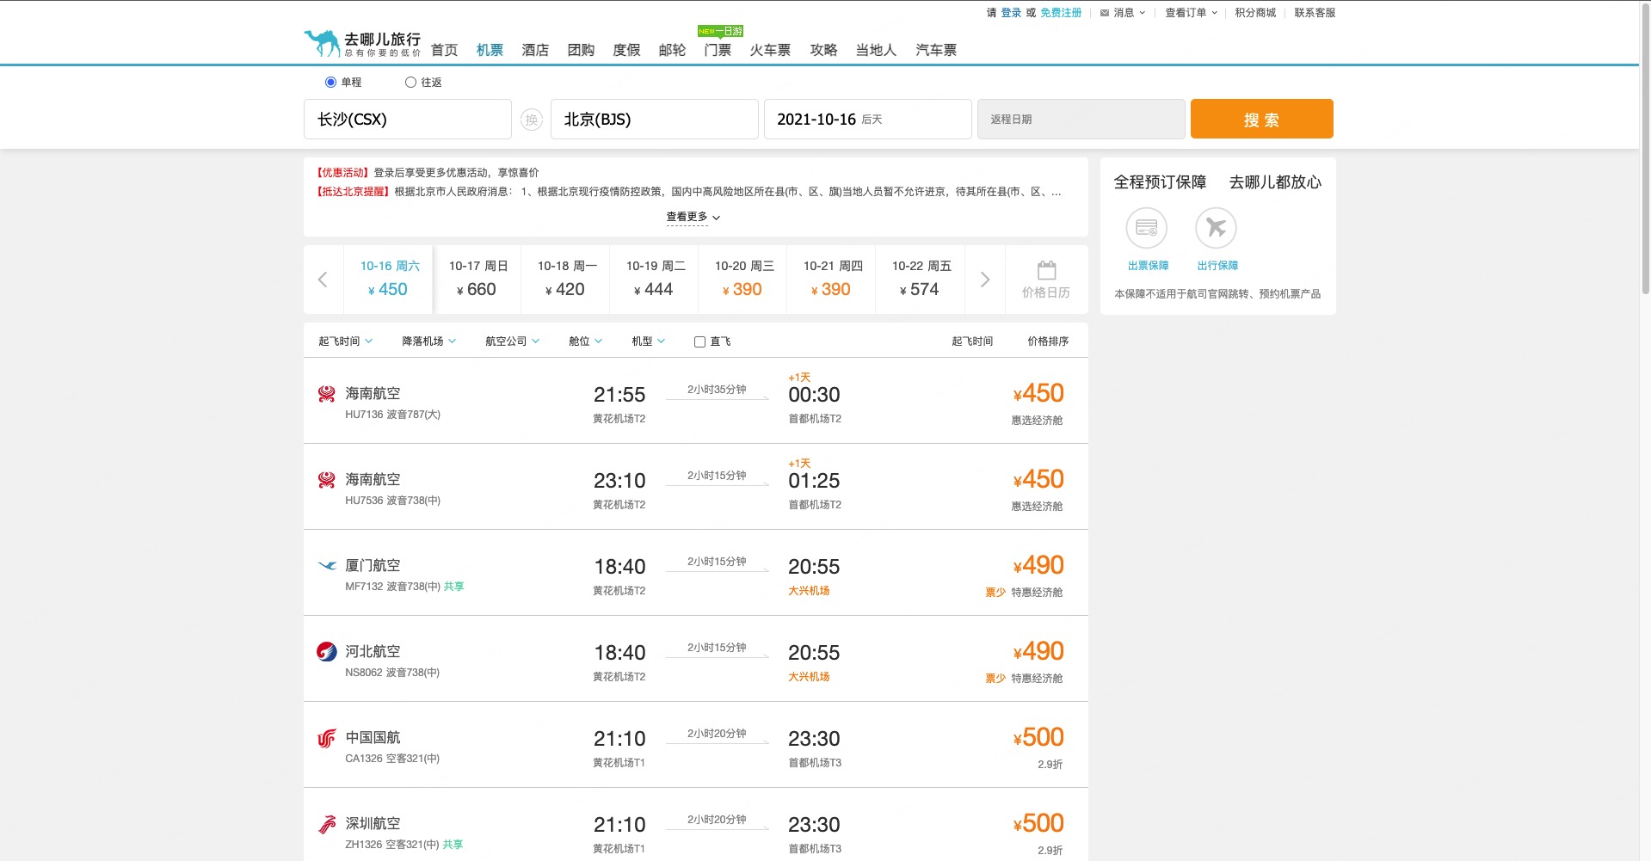Select 10-21 周四 ¥390 date
This screenshot has width=1651, height=861.
[x=832, y=280]
